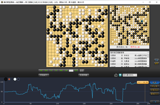Switch to the 胜率 win-rate graph tab

pyautogui.click(x=154, y=82)
